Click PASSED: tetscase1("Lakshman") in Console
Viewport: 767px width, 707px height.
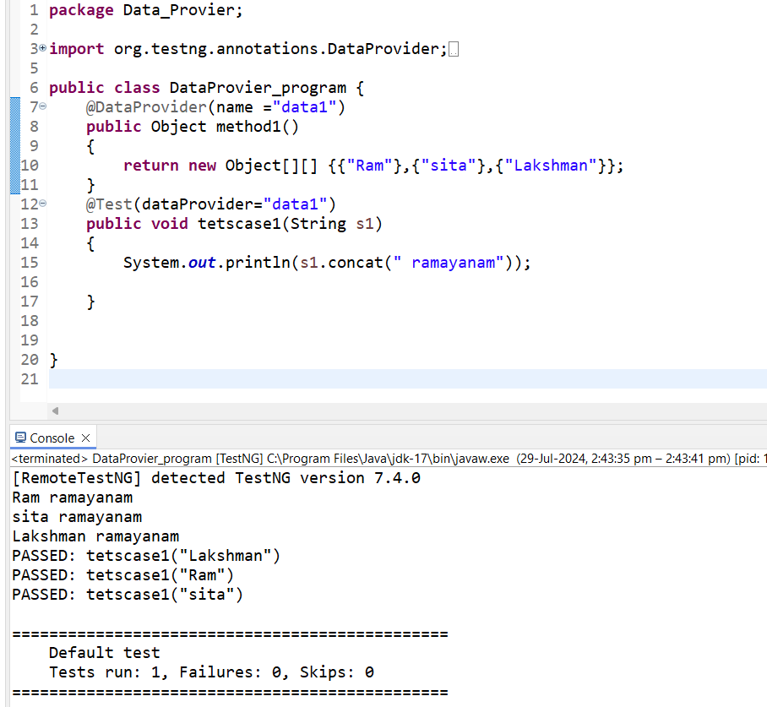click(146, 556)
